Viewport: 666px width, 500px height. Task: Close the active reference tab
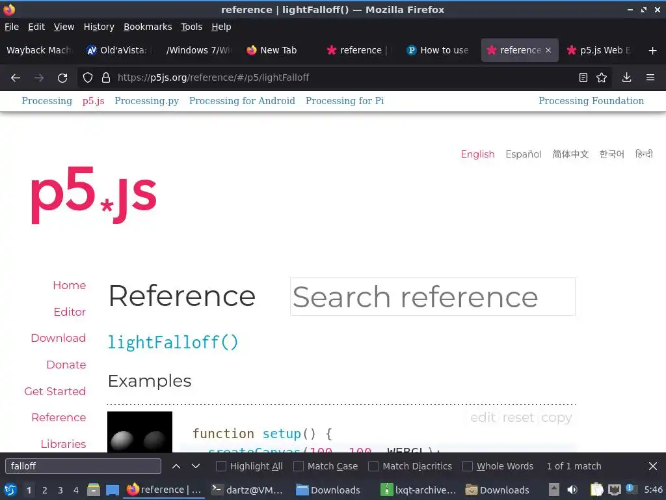click(x=548, y=50)
